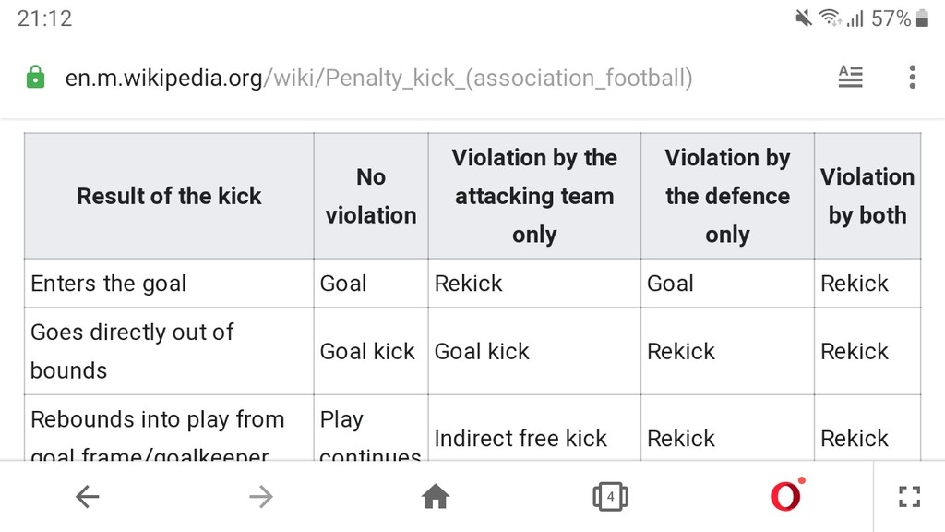Tap the home icon
945x532 pixels.
[x=436, y=497]
